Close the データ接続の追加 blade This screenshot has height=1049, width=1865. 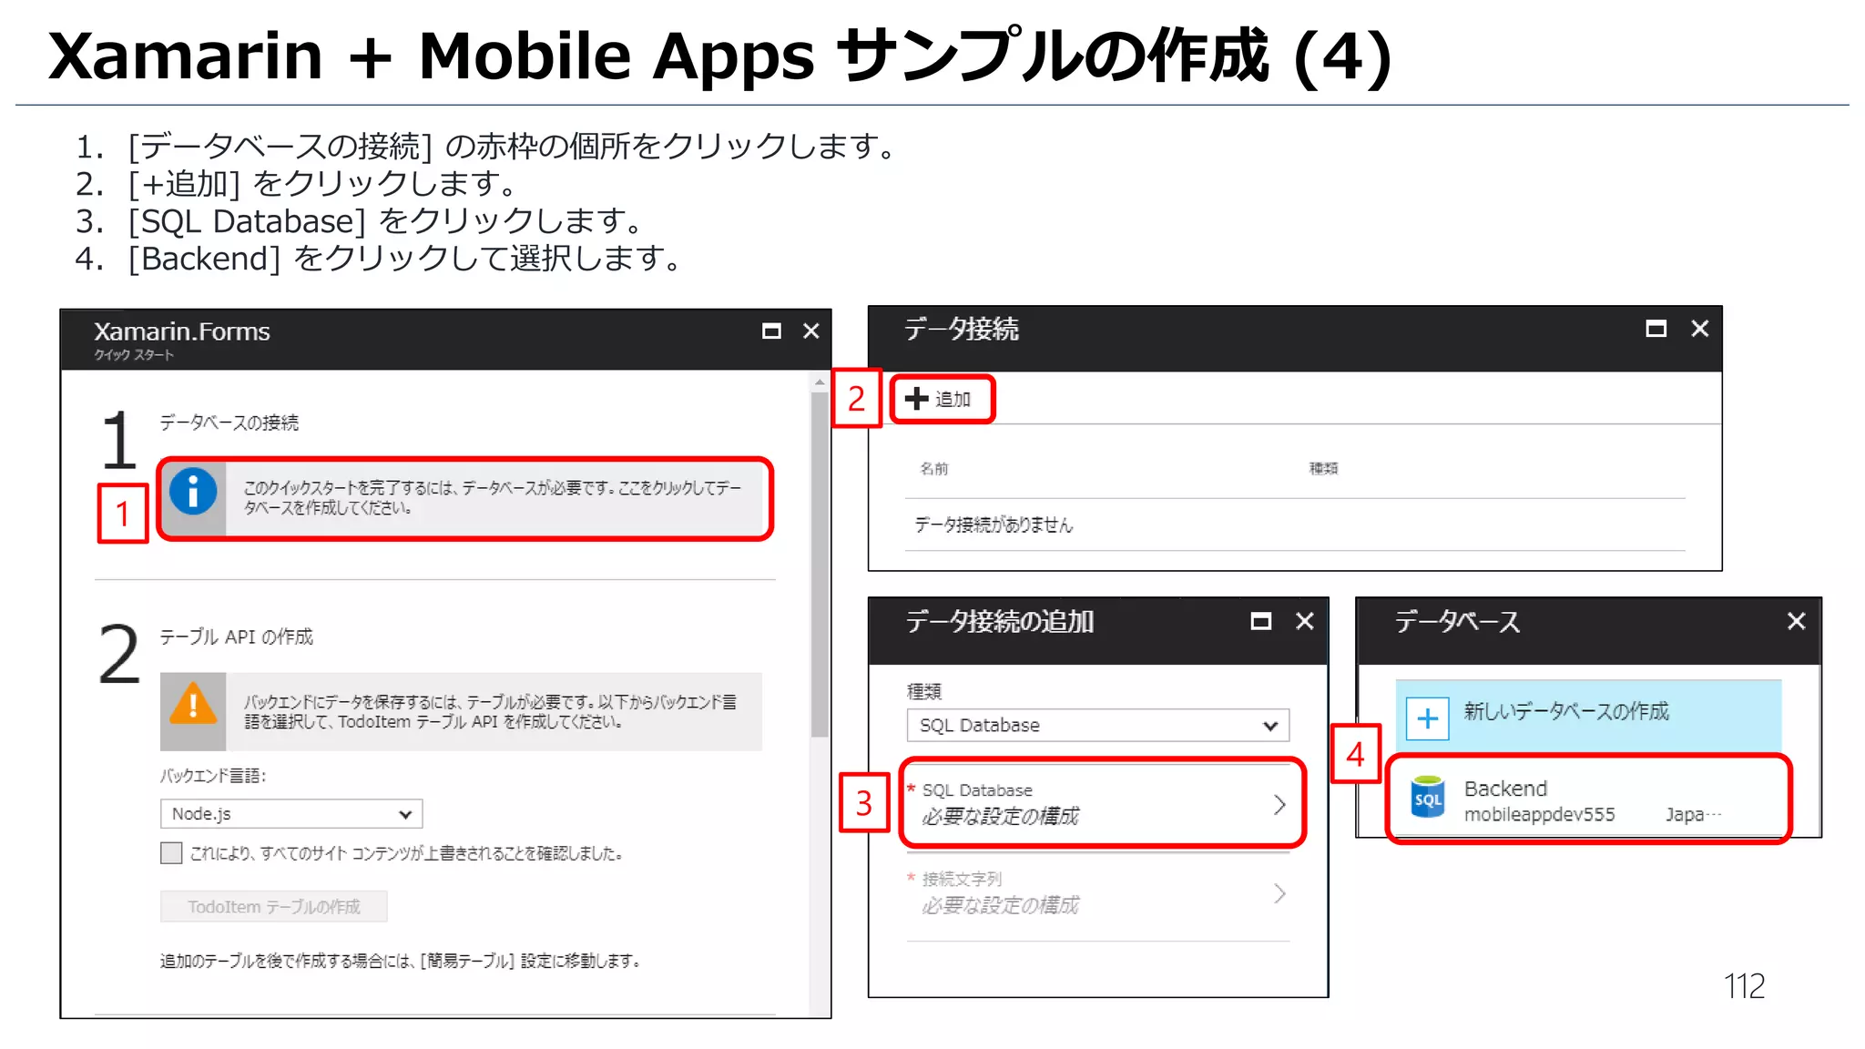click(x=1305, y=621)
